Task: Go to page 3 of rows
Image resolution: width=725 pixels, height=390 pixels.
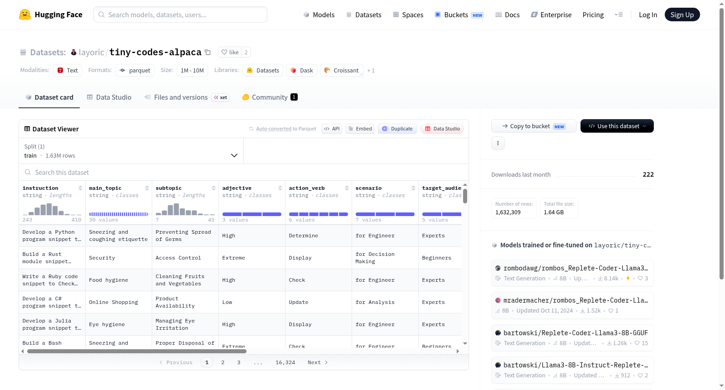Action: point(239,362)
